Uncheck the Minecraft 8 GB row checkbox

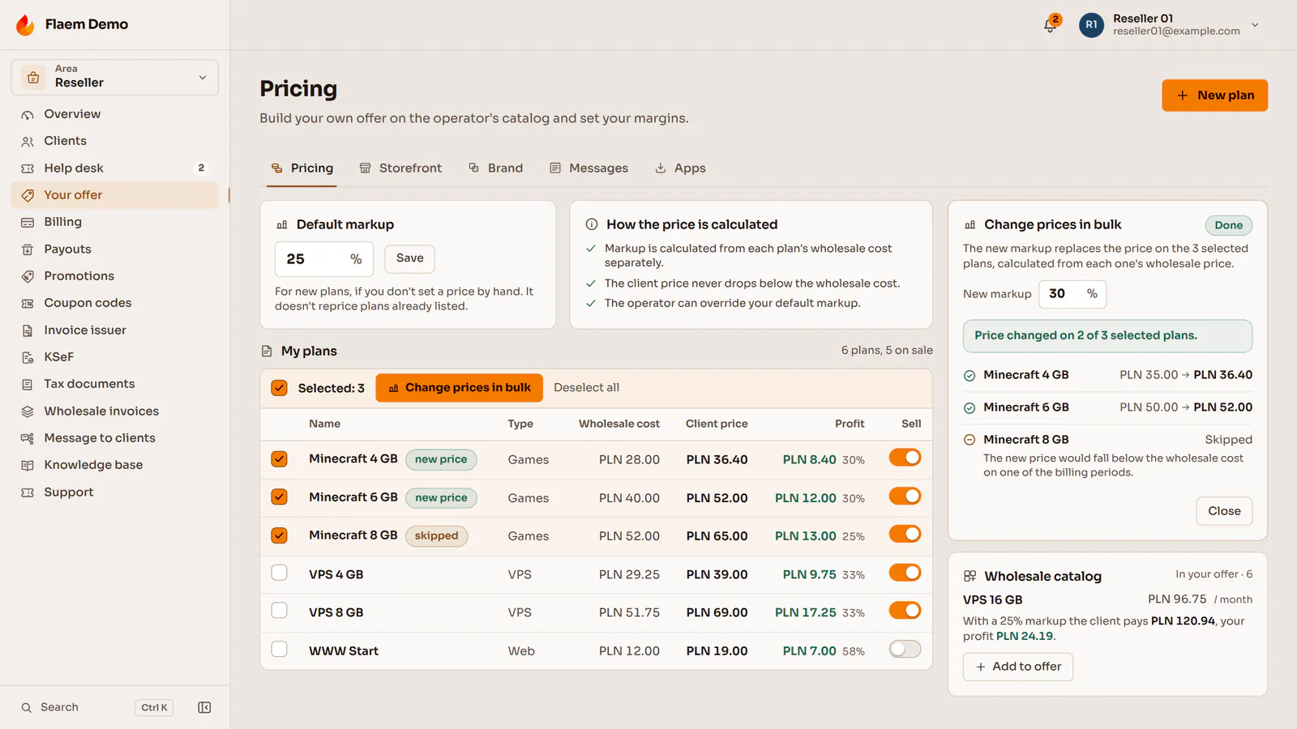[x=279, y=535]
